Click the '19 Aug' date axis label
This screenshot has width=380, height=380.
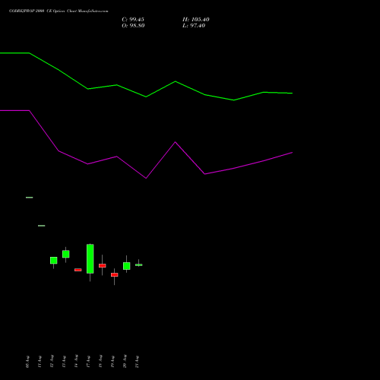(x=112, y=362)
